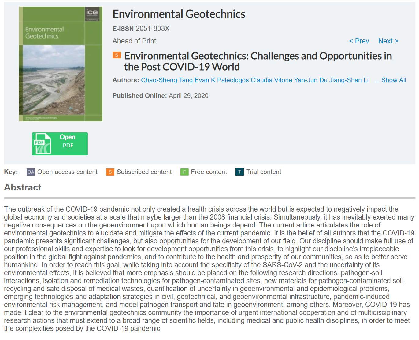
Task: Click the green F free content icon
Action: (x=184, y=172)
